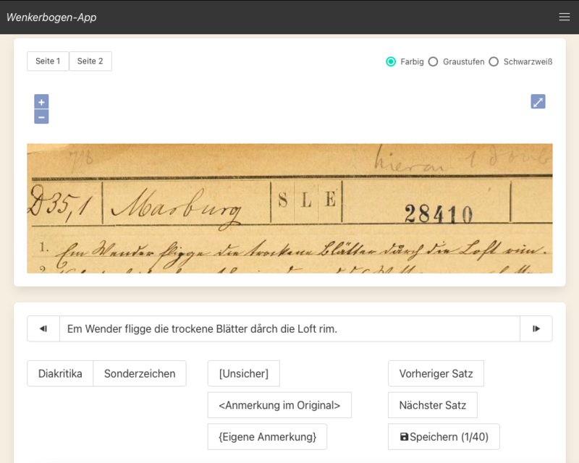Insert <Anmerkung im Original> tag
The width and height of the screenshot is (579, 463).
pyautogui.click(x=279, y=405)
